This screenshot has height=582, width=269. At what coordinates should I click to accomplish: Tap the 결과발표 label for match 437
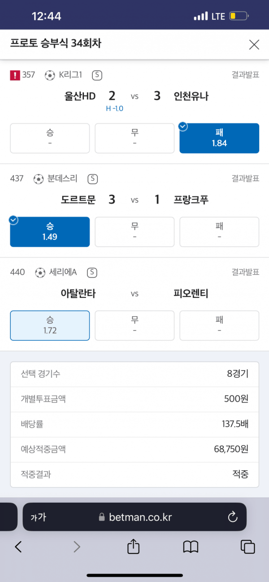[x=245, y=179]
